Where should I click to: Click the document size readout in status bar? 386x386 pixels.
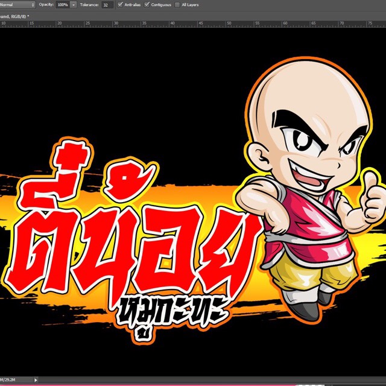[x=11, y=380]
